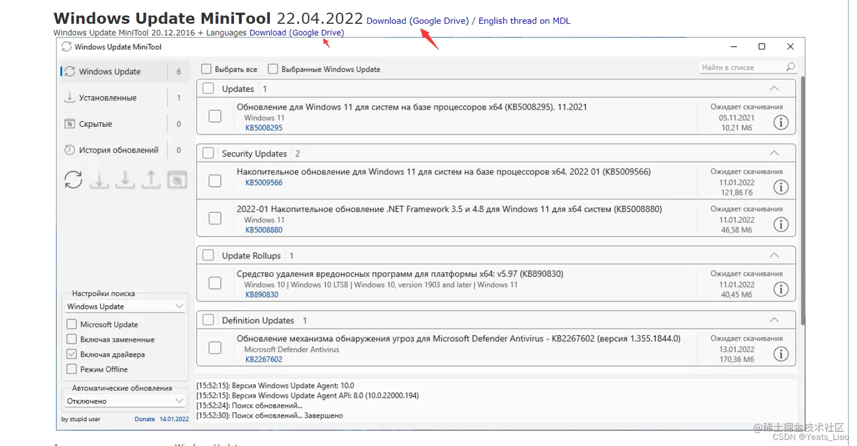Image resolution: width=857 pixels, height=446 pixels.
Task: Click the download arrow icon beside the refresh icon
Action: (99, 179)
